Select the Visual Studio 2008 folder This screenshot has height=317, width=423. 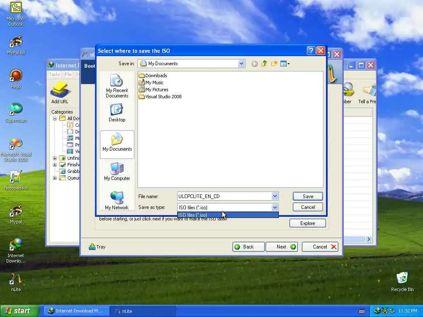[x=160, y=97]
